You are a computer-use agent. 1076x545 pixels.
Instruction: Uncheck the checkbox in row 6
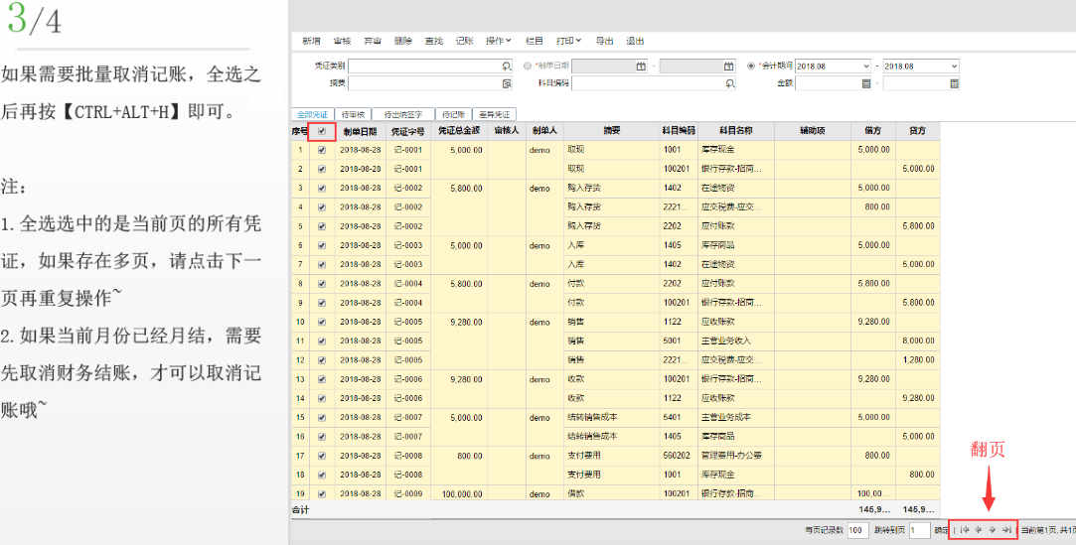pos(322,245)
